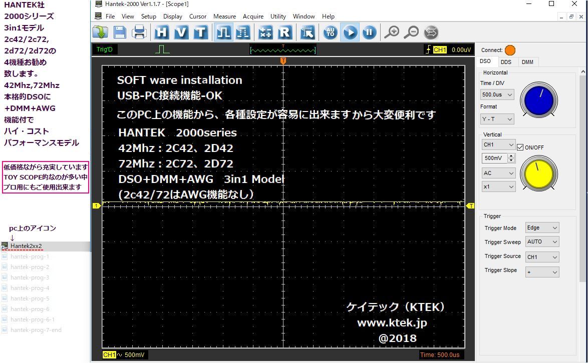Open the Hantek-2000 title bar app icon
Viewport: 588px width, 363px height.
pos(99,4)
